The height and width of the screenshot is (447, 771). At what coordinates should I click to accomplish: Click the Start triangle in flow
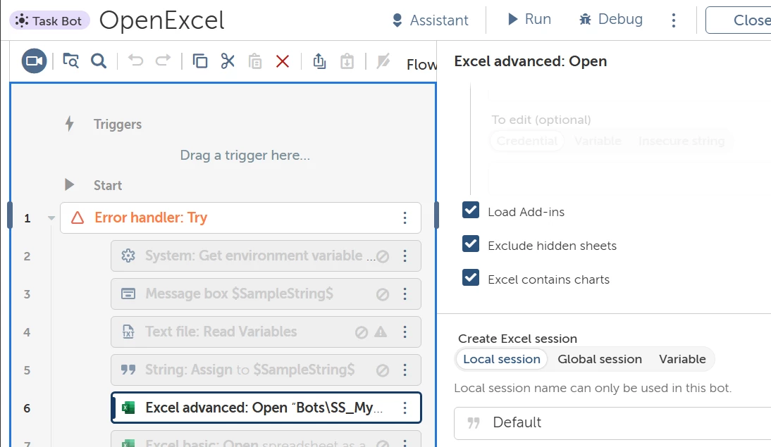[69, 184]
